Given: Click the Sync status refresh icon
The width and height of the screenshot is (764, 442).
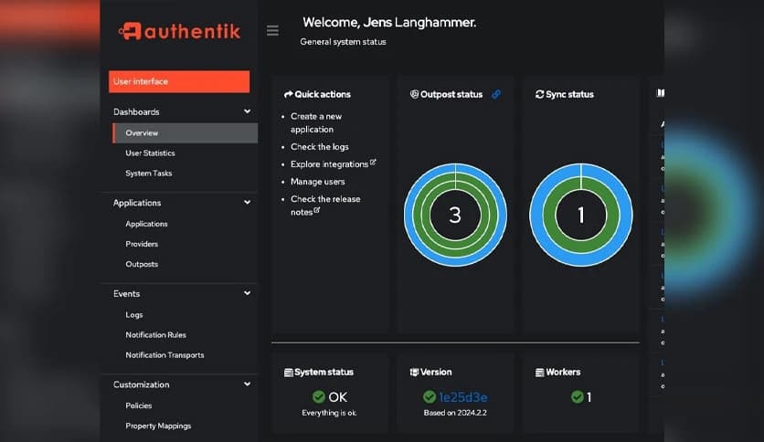Looking at the screenshot, I should [x=539, y=94].
